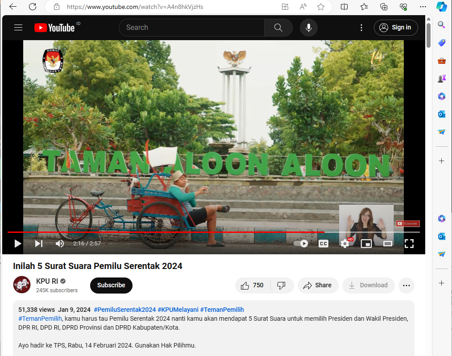Viewport: 452px width, 356px height.
Task: Search with your voice microphone button
Action: pyautogui.click(x=308, y=27)
